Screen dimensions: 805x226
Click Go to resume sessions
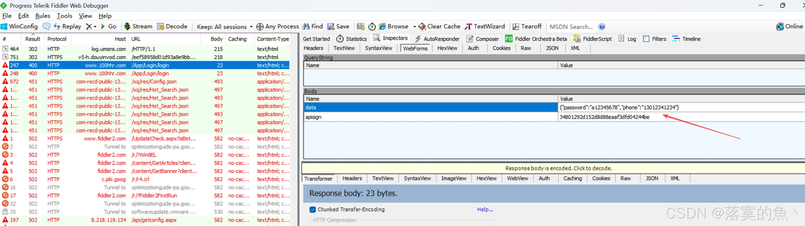[109, 26]
